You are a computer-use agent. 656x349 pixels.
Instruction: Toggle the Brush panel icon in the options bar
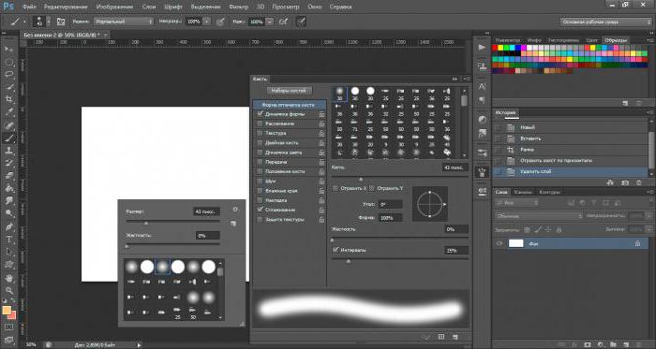point(61,22)
